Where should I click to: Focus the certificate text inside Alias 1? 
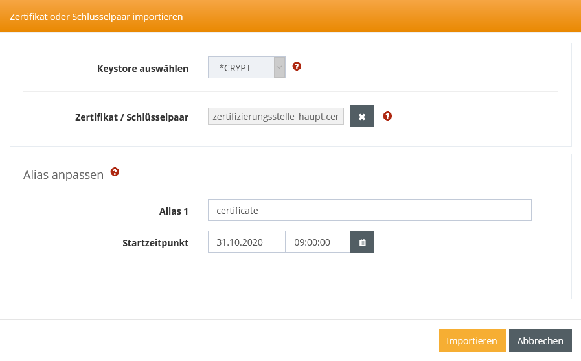237,210
